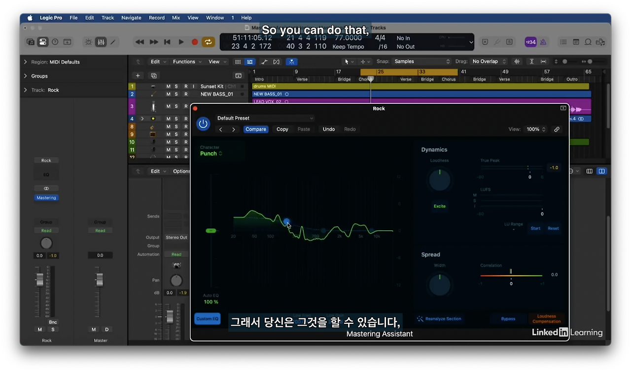Toggle the Inspector button in control bar
This screenshot has width=631, height=372.
(x=43, y=42)
